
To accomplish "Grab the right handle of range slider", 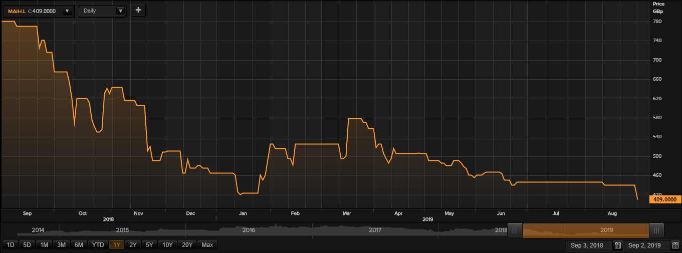I will (x=656, y=230).
